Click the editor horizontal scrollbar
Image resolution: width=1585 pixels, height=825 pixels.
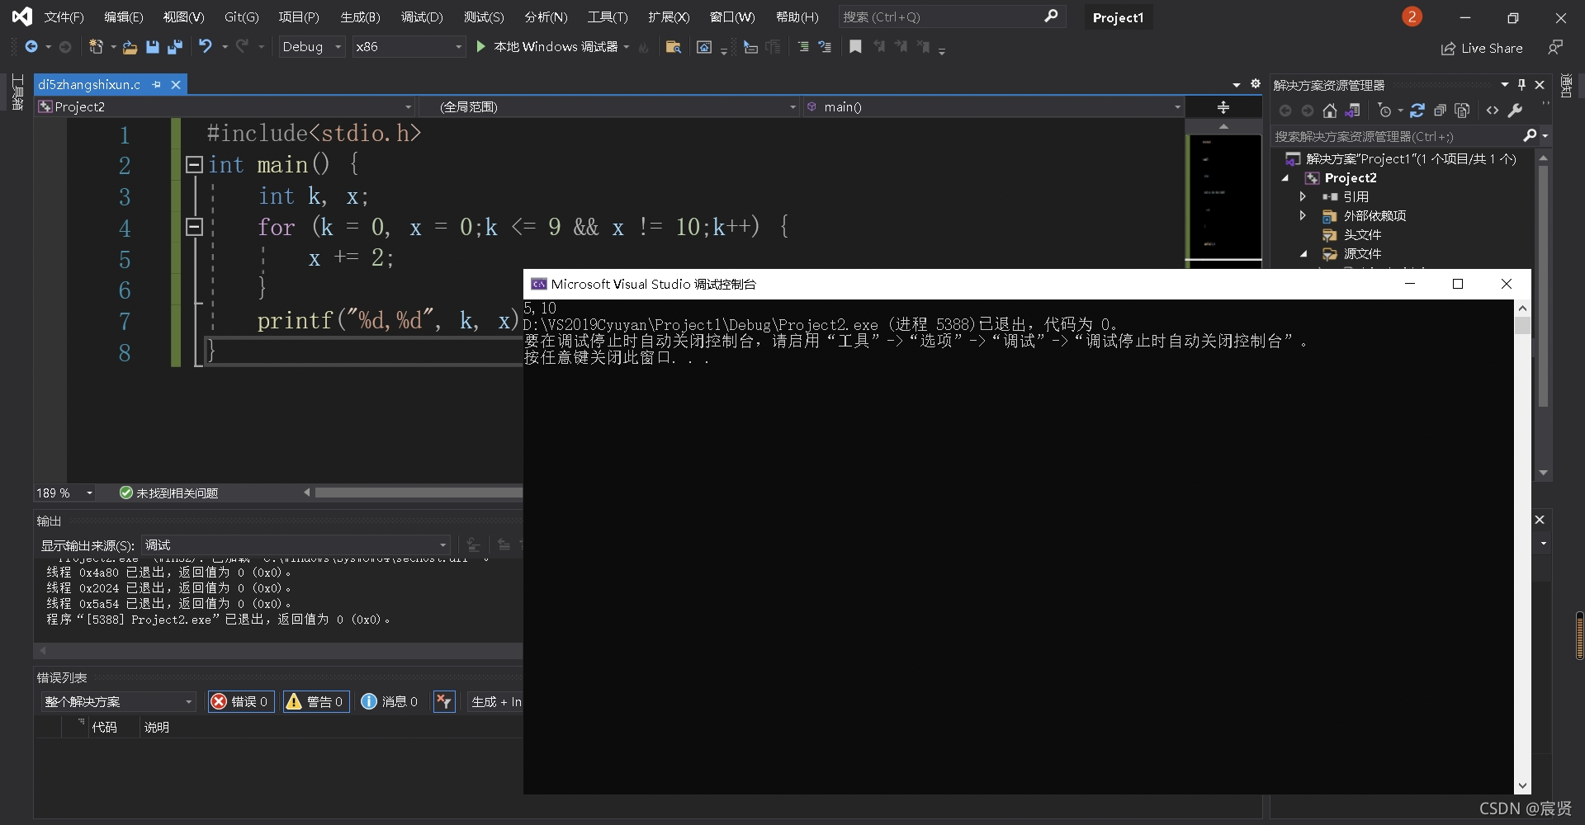pyautogui.click(x=419, y=493)
